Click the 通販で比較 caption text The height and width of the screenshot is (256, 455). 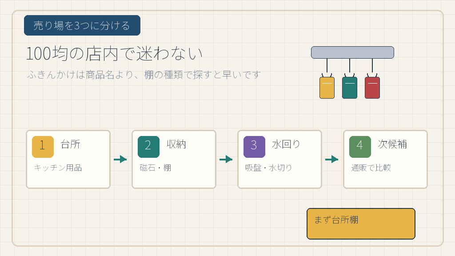point(371,168)
